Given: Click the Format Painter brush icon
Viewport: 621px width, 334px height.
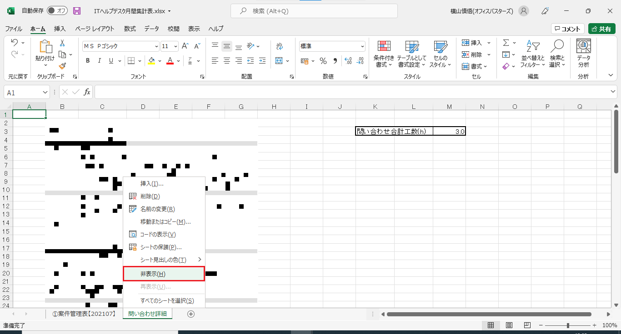Looking at the screenshot, I should pyautogui.click(x=62, y=66).
